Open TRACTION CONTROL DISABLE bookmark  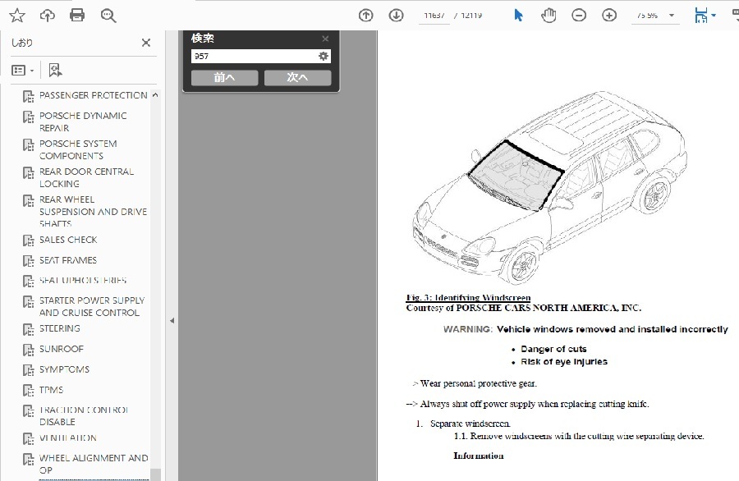85,415
